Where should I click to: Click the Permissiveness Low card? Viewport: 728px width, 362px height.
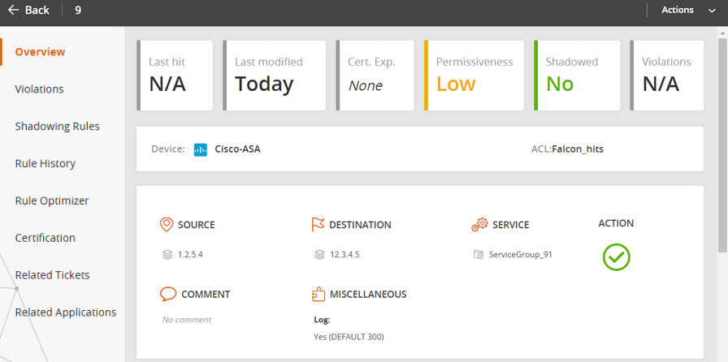[474, 75]
